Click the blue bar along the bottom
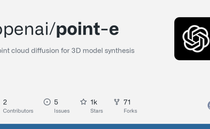This screenshot has height=129, width=210. (105, 126)
